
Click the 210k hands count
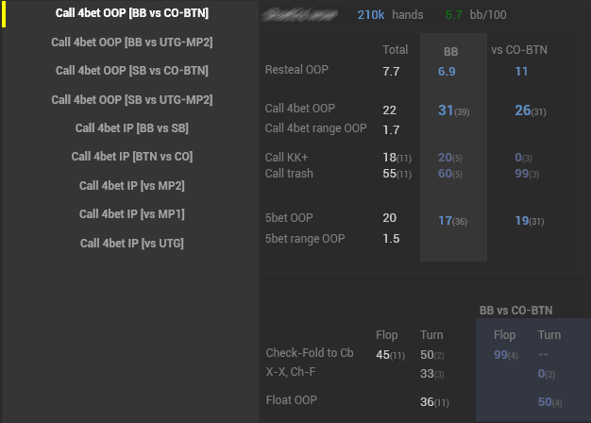point(370,15)
